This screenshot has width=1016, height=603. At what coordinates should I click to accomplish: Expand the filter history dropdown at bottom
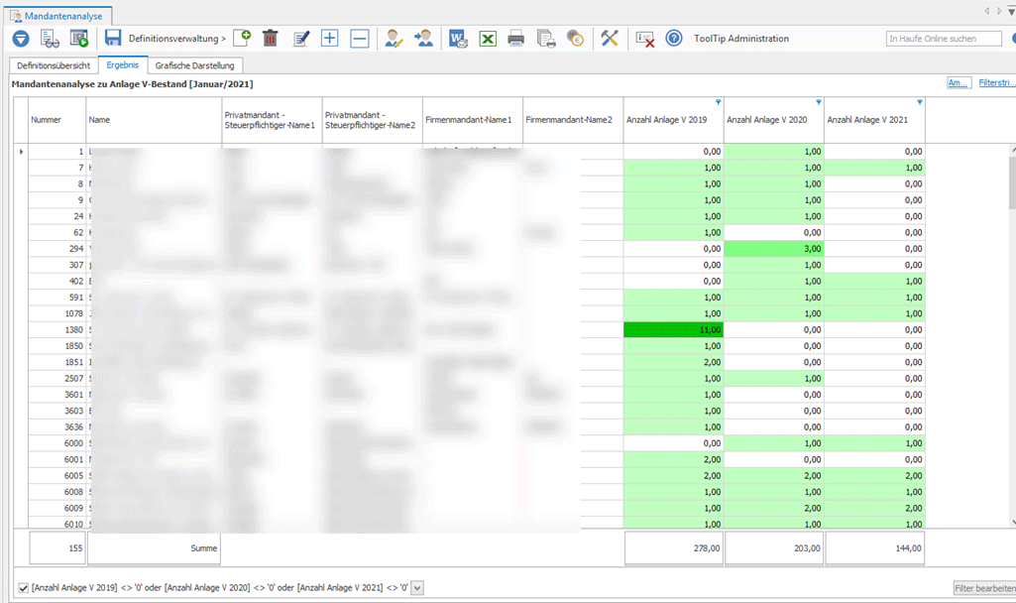(x=417, y=587)
